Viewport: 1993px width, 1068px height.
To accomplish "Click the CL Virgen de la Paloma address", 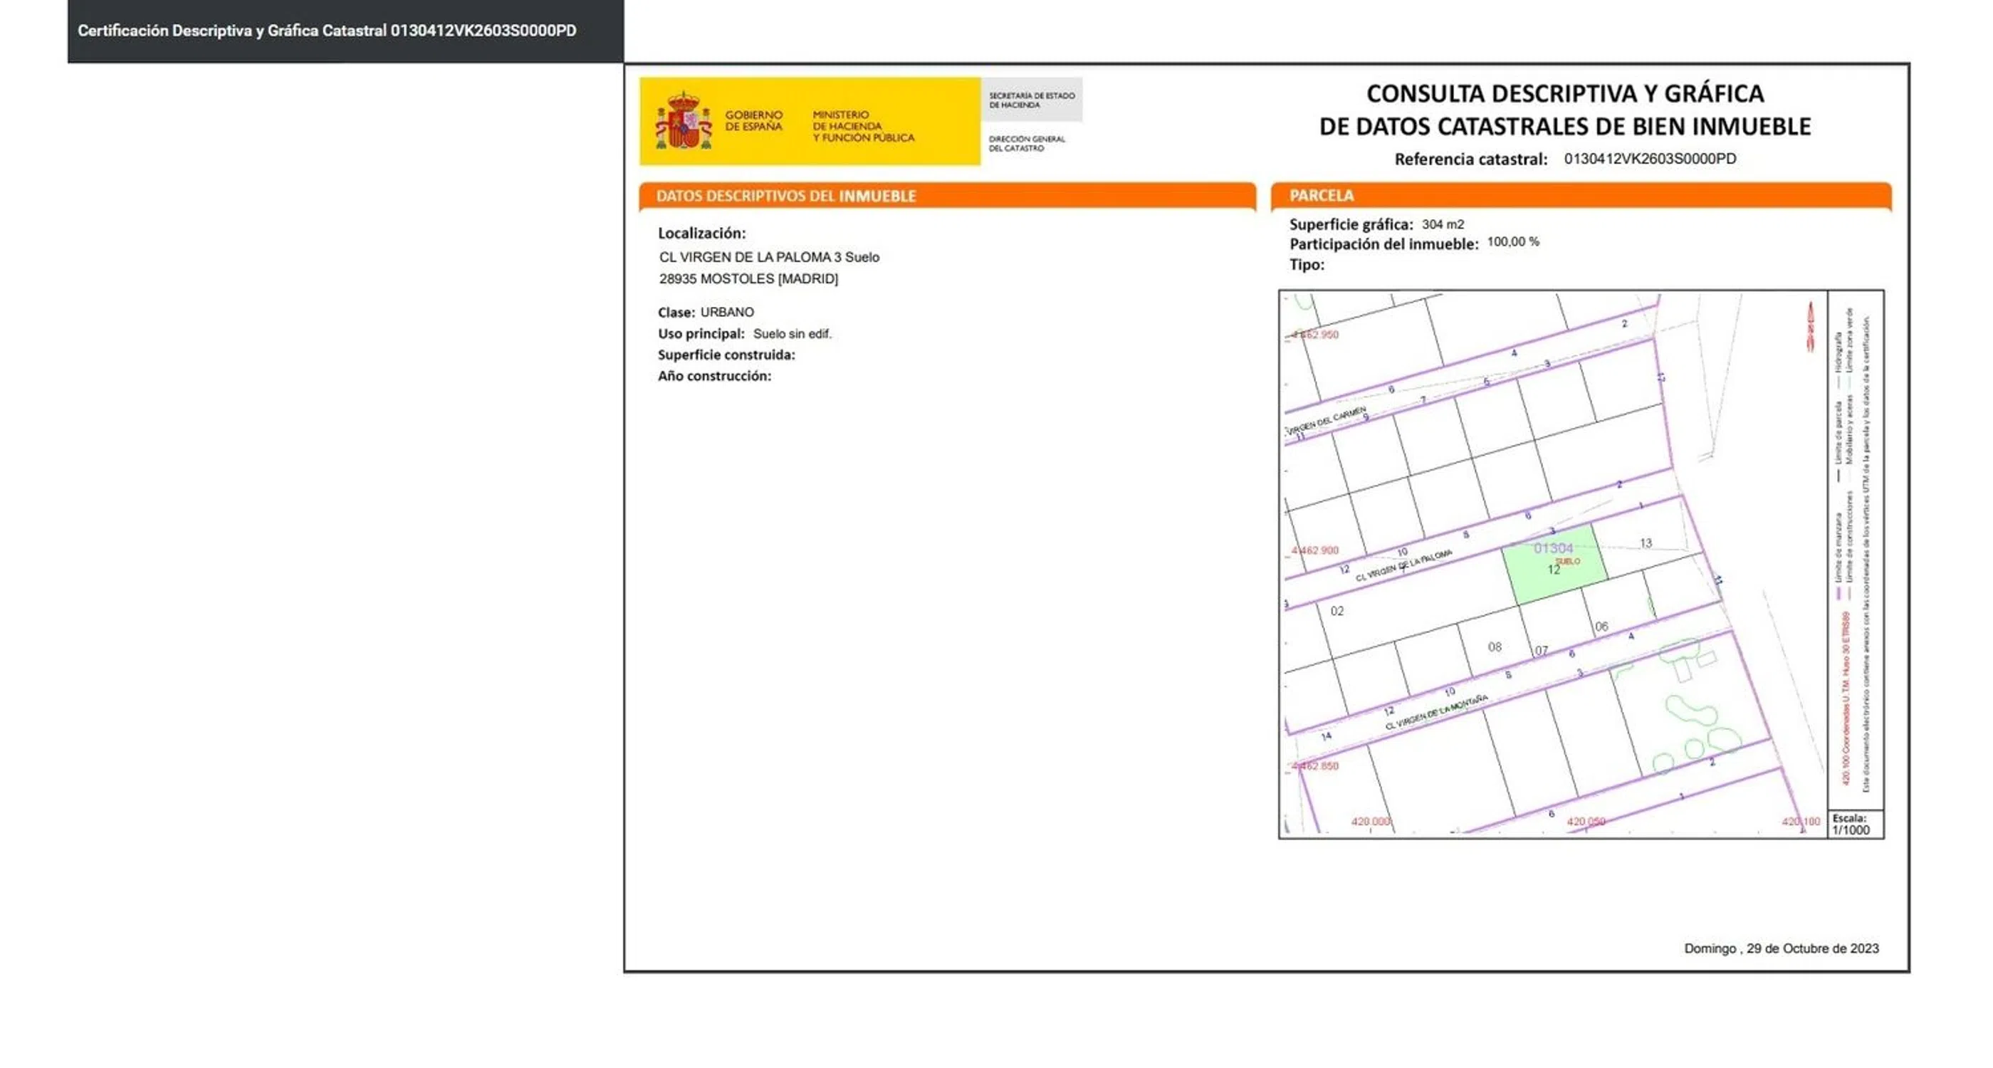I will tap(768, 257).
